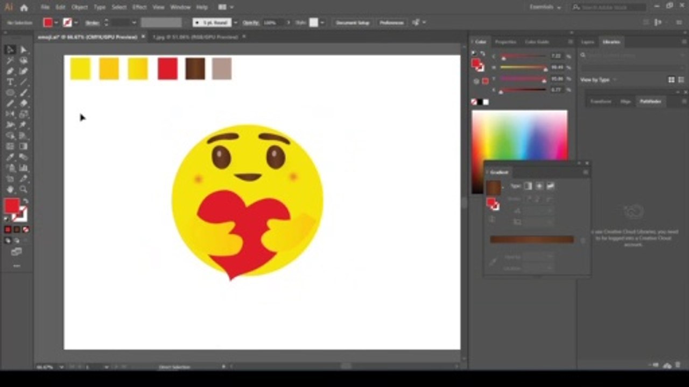This screenshot has width=689, height=387.
Task: Click the Opacity 100% input field
Action: click(x=273, y=23)
